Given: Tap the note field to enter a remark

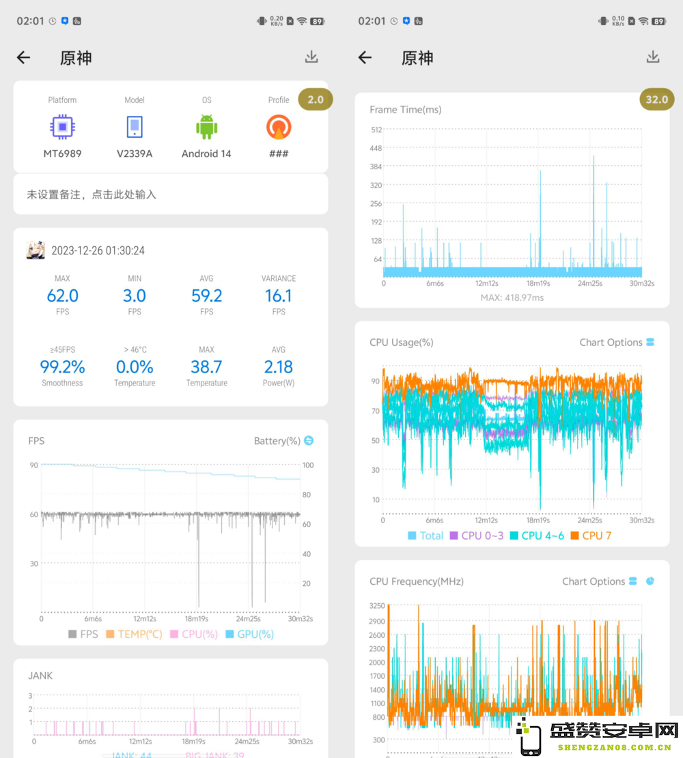Looking at the screenshot, I should pos(170,194).
